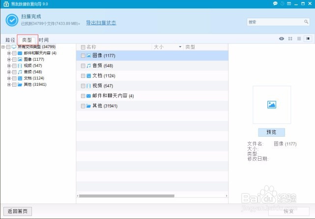Image resolution: width=315 pixels, height=219 pixels.
Task: Select the 图像 (1177) row text
Action: pyautogui.click(x=104, y=55)
